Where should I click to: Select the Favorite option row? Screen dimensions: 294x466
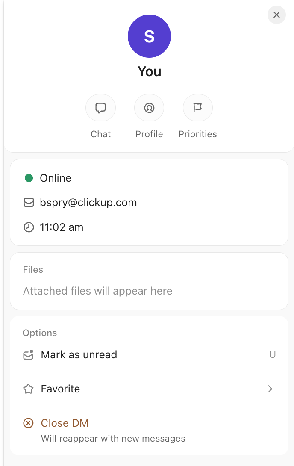click(149, 389)
